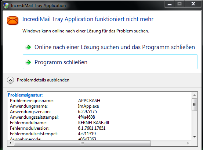Screen dimensions: 203x150
Task: Select timestamp value '4f4a4608'
Action: (x=87, y=117)
